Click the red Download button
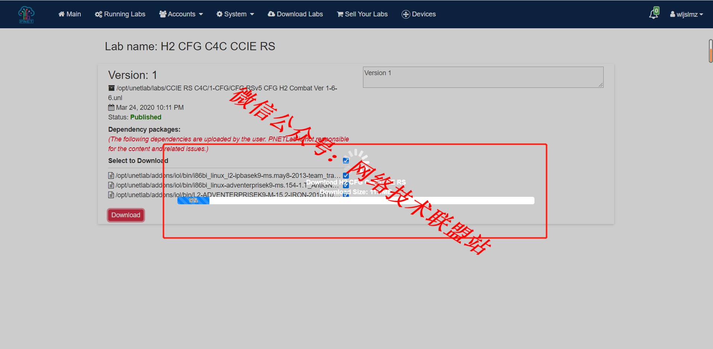 (126, 215)
